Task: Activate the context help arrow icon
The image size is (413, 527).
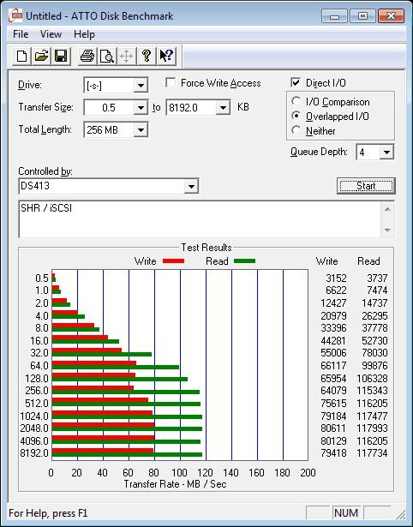Action: click(166, 56)
